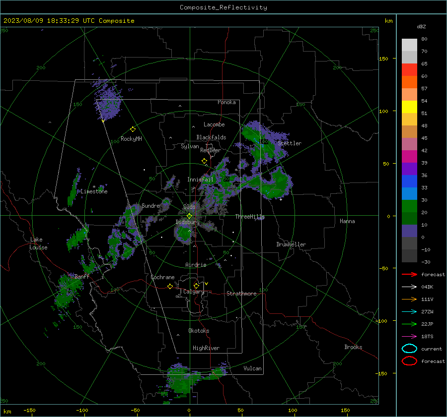
Task: Click the Airdrie city label
Action: [x=196, y=265]
